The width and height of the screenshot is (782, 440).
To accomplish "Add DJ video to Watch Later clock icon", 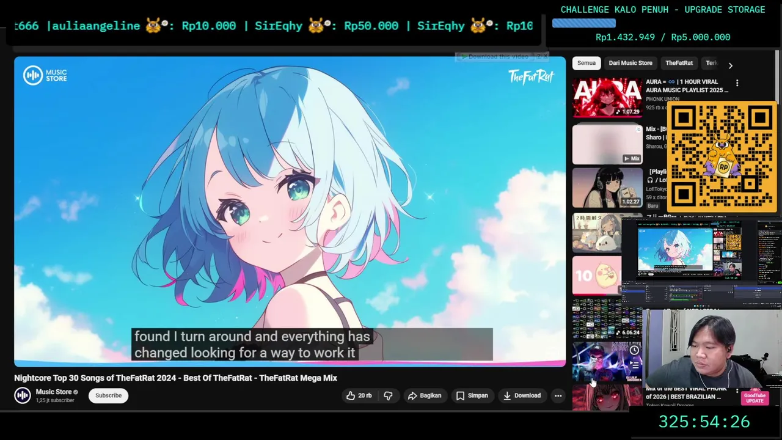I will [634, 350].
